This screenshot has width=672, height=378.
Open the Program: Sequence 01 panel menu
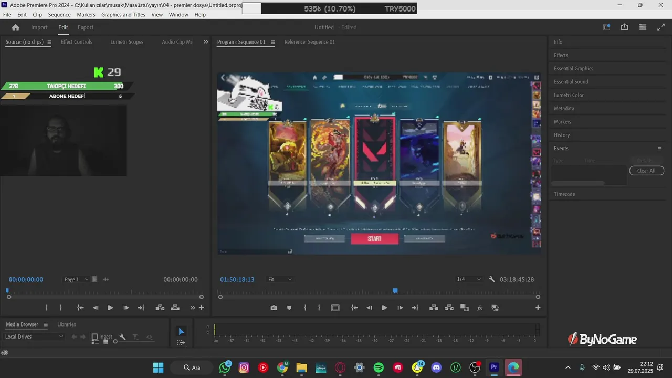coord(273,42)
